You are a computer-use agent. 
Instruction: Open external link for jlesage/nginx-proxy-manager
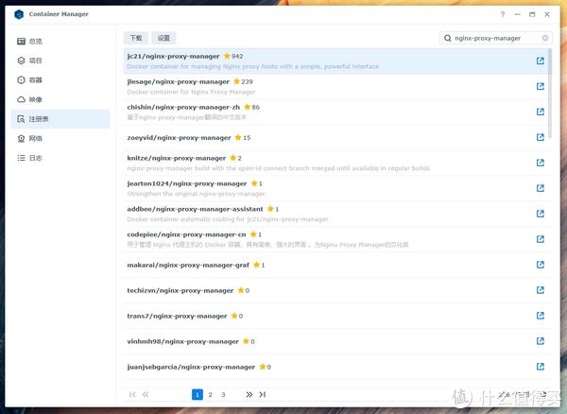point(541,86)
